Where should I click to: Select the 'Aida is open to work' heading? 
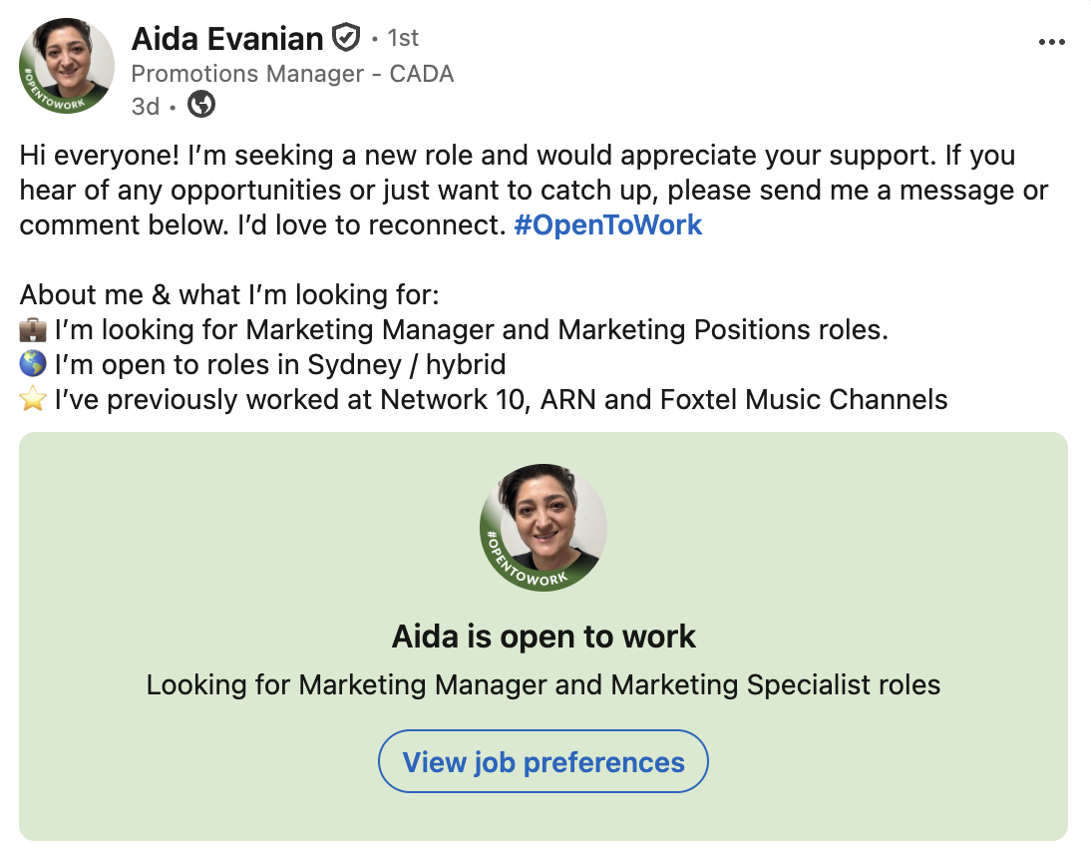[x=544, y=637]
